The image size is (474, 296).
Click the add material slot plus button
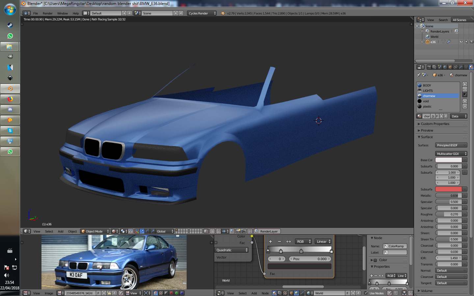[465, 84]
